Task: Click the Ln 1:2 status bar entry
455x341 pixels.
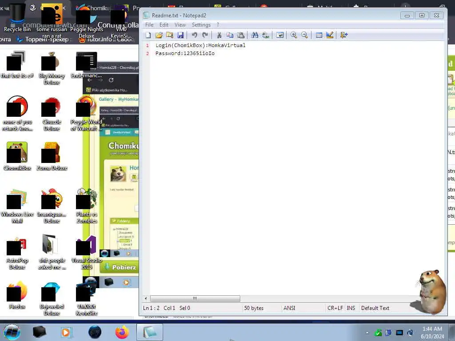Action: pos(151,308)
